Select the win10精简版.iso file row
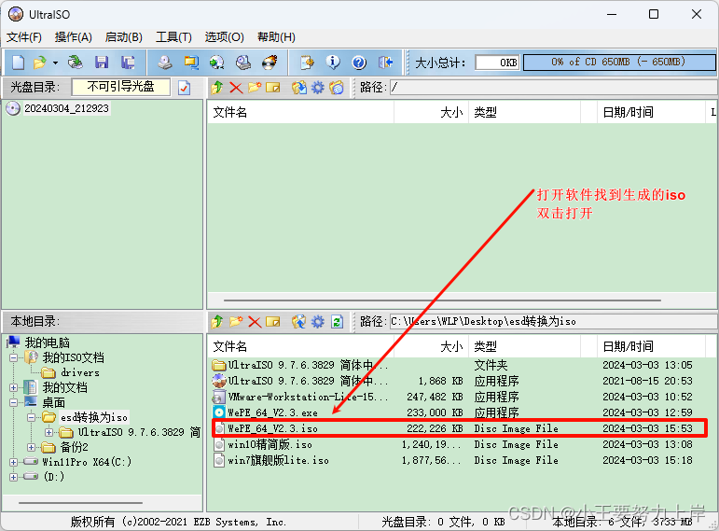The height and width of the screenshot is (531, 719). tap(460, 445)
